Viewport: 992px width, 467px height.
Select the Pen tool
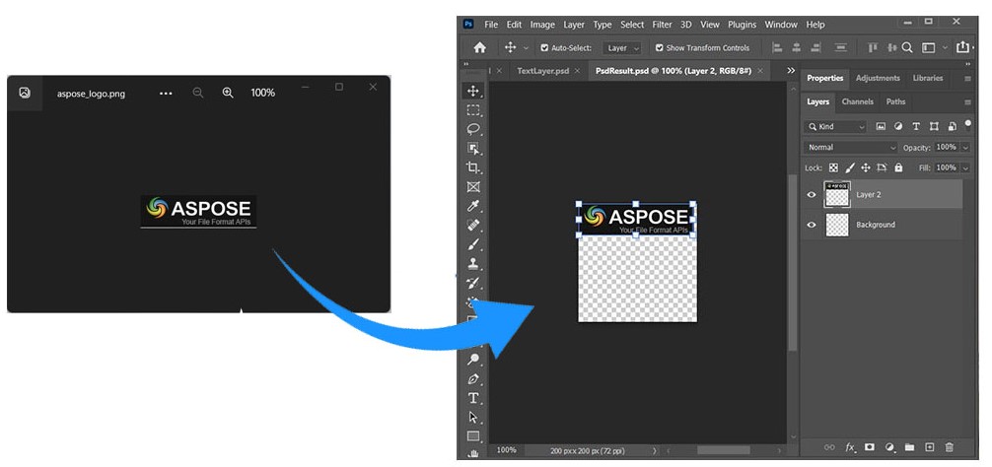(x=473, y=379)
